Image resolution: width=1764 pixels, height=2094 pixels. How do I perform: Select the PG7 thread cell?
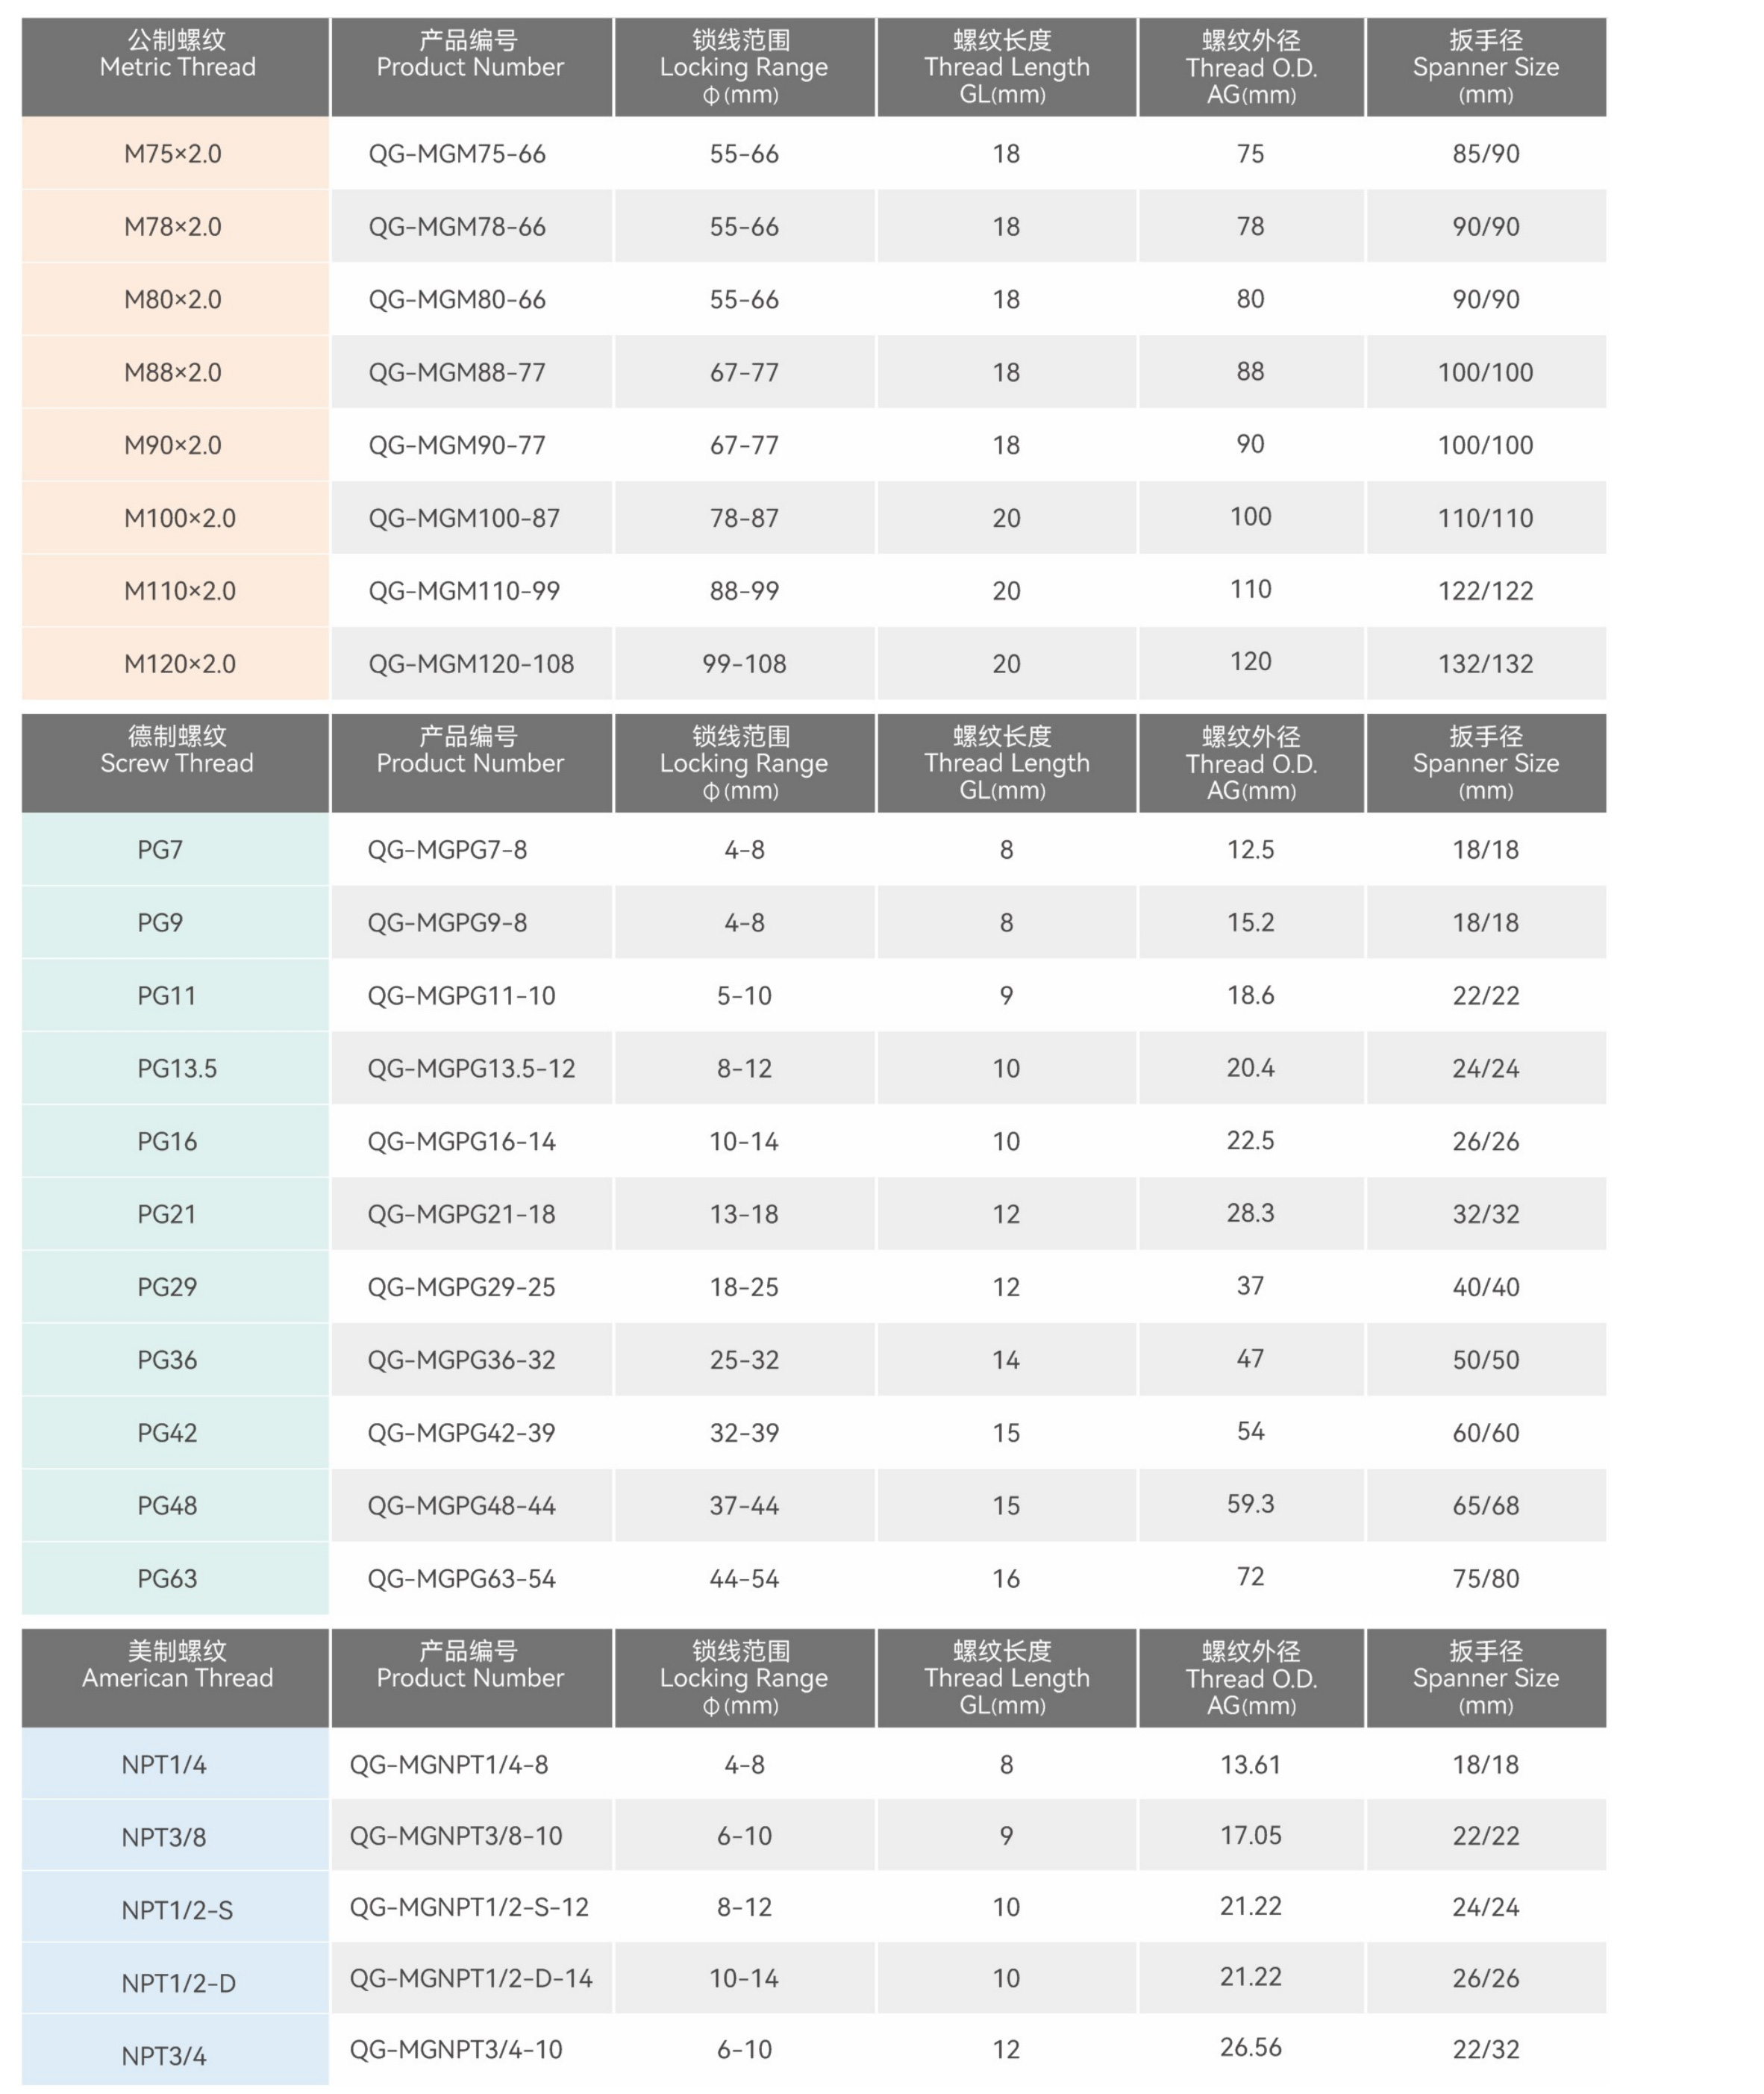(x=160, y=850)
